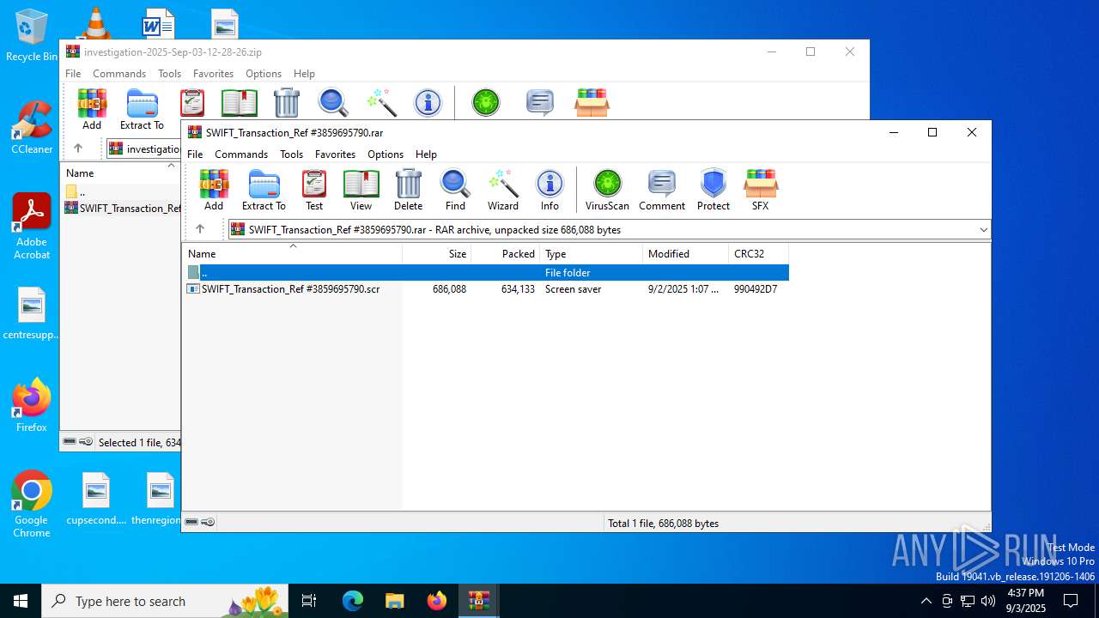Click the Test archive icon in front window

coord(314,190)
